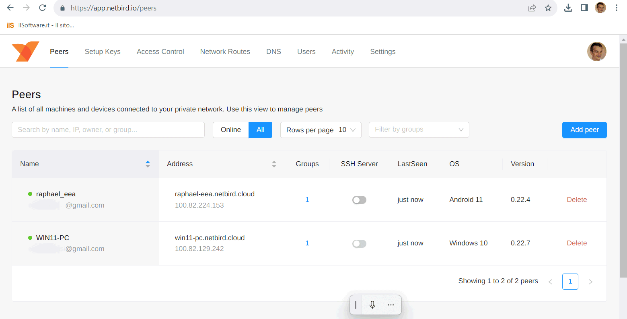Open the Filter by groups dropdown
The height and width of the screenshot is (319, 627).
pos(419,130)
